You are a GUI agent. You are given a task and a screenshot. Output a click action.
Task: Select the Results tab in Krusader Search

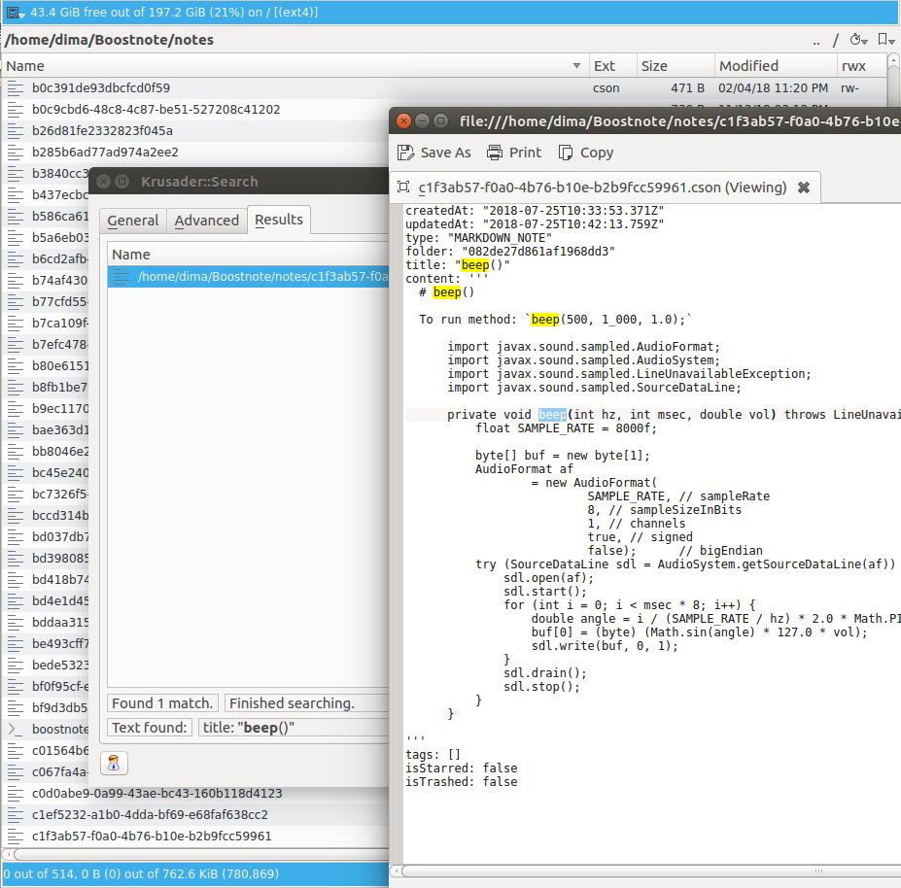coord(279,220)
